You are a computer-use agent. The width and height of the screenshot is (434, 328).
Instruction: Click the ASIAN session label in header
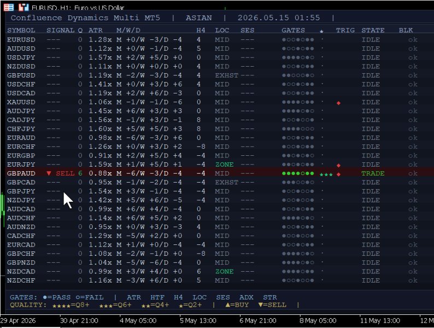tap(199, 18)
